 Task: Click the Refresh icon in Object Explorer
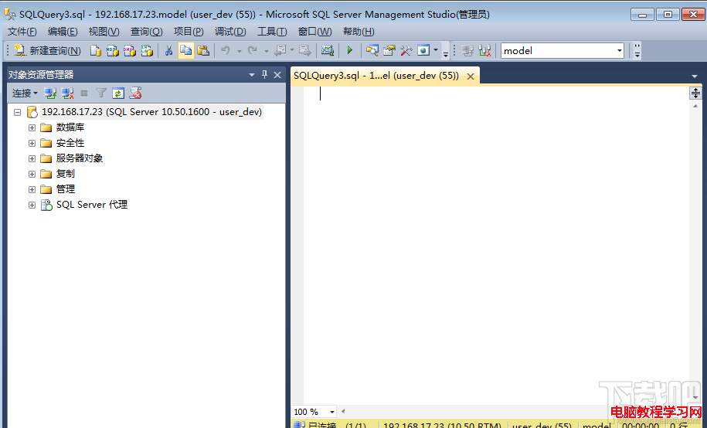point(118,93)
